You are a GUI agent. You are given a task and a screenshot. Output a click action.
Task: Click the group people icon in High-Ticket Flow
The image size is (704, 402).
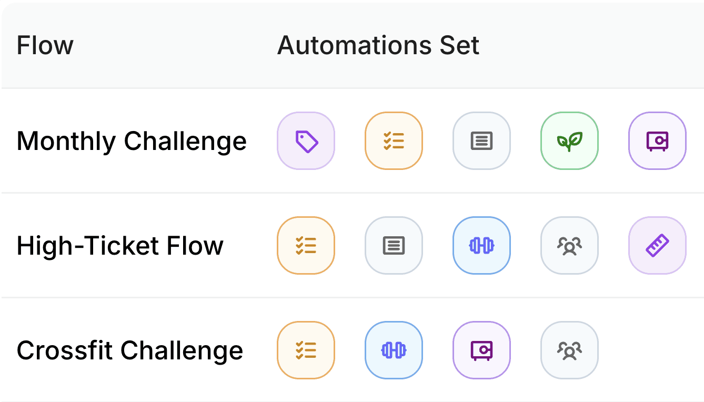(x=569, y=246)
